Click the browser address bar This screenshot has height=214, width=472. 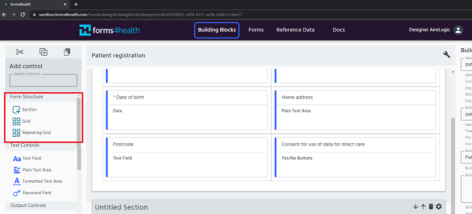250,14
